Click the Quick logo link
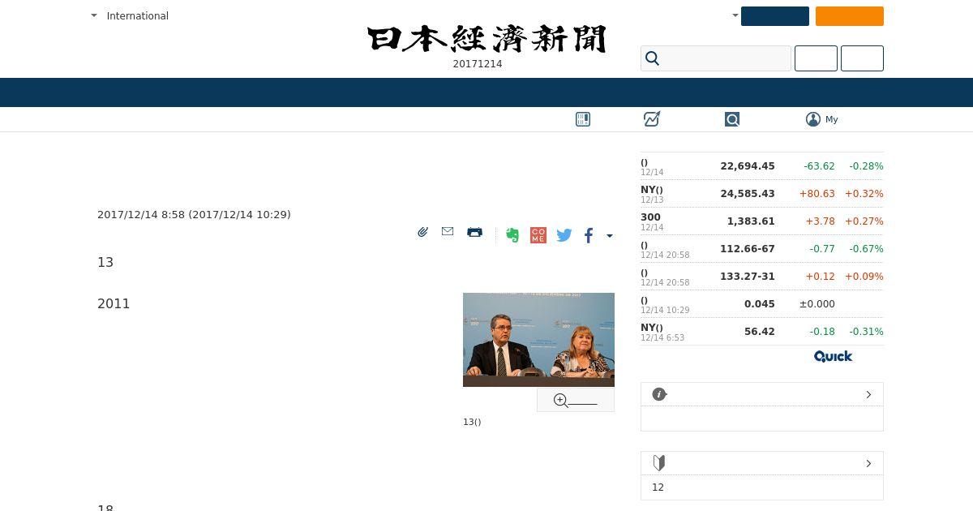The height and width of the screenshot is (511, 973). click(x=833, y=357)
